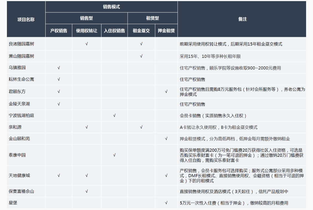Click the 销售型 sub-header

pyautogui.click(x=86, y=19)
